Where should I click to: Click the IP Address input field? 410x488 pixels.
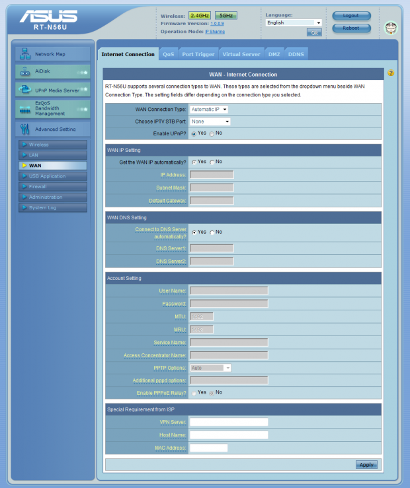[x=212, y=175]
